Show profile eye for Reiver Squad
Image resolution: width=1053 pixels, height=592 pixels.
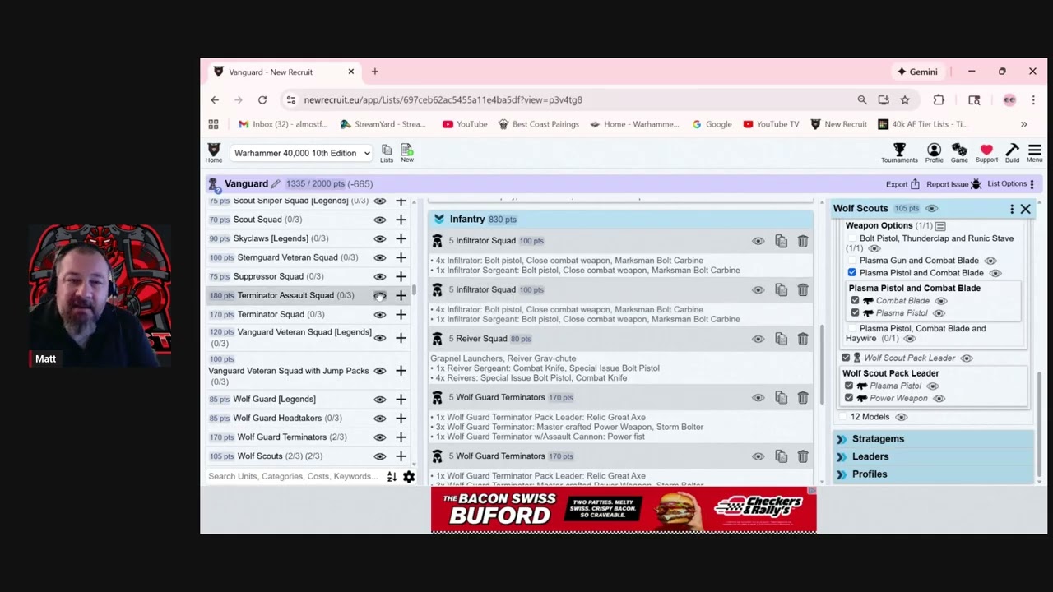click(x=758, y=339)
